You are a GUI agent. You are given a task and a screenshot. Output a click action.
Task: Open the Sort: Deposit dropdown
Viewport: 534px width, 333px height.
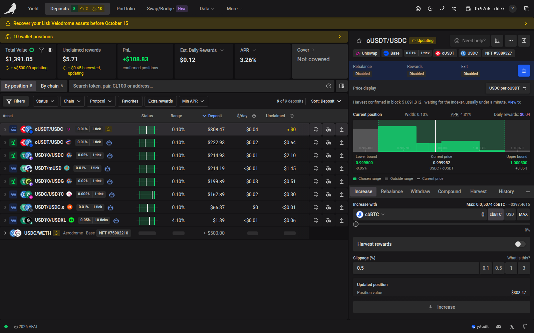[x=326, y=101]
